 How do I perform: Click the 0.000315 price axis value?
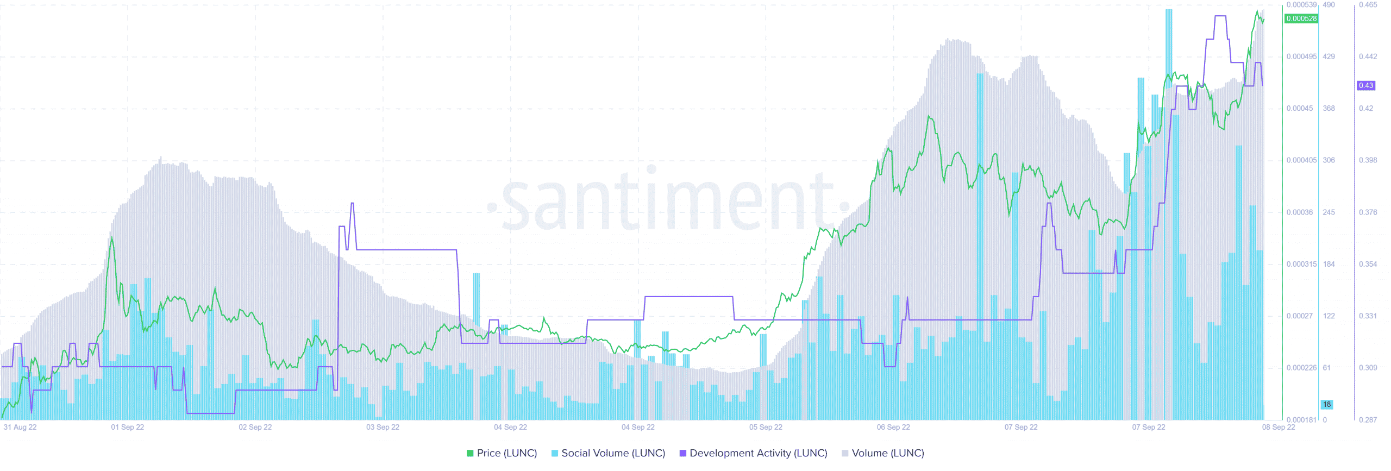[x=1301, y=264]
